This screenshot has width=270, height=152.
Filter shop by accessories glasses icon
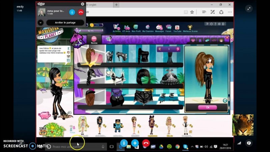[x=214, y=40]
